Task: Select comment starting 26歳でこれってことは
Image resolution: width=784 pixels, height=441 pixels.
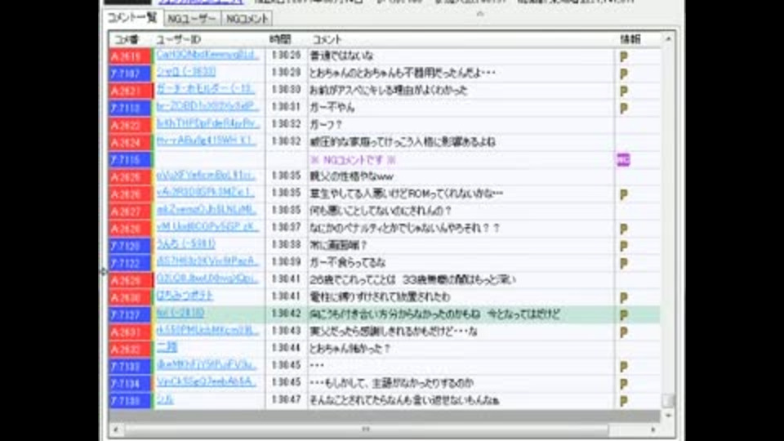Action: 413,280
